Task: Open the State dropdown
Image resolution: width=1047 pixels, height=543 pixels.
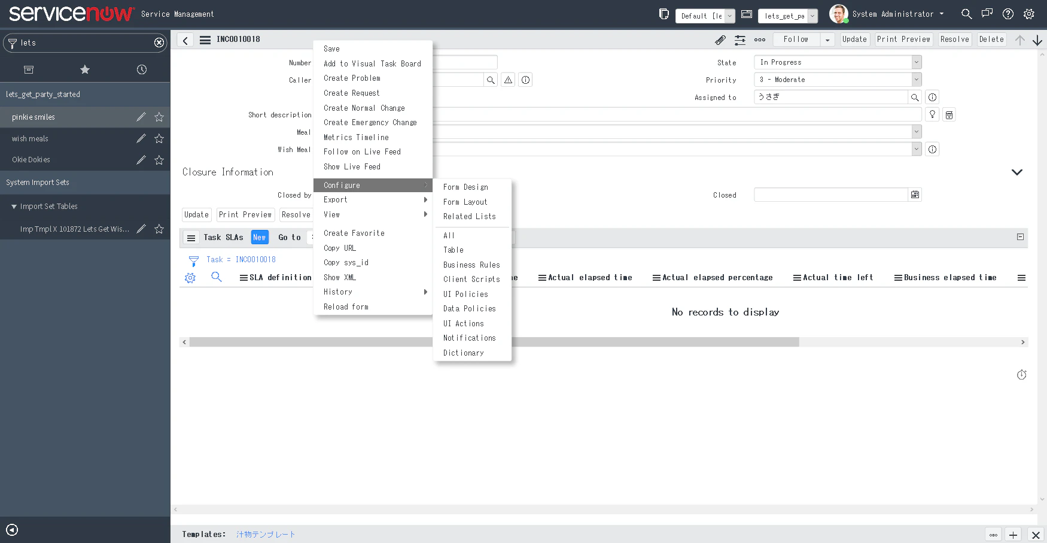Action: tap(838, 62)
